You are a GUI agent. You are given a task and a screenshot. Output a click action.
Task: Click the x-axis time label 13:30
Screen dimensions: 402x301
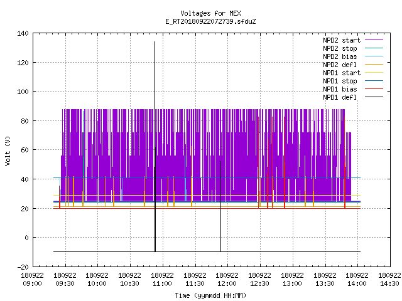tap(325, 283)
